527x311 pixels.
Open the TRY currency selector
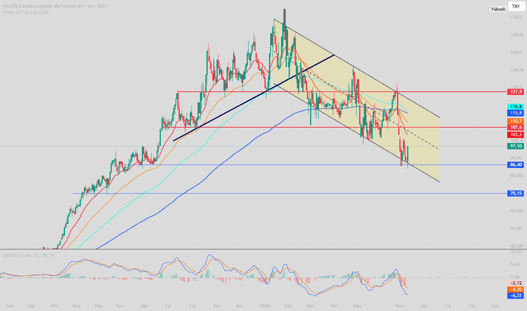click(516, 6)
